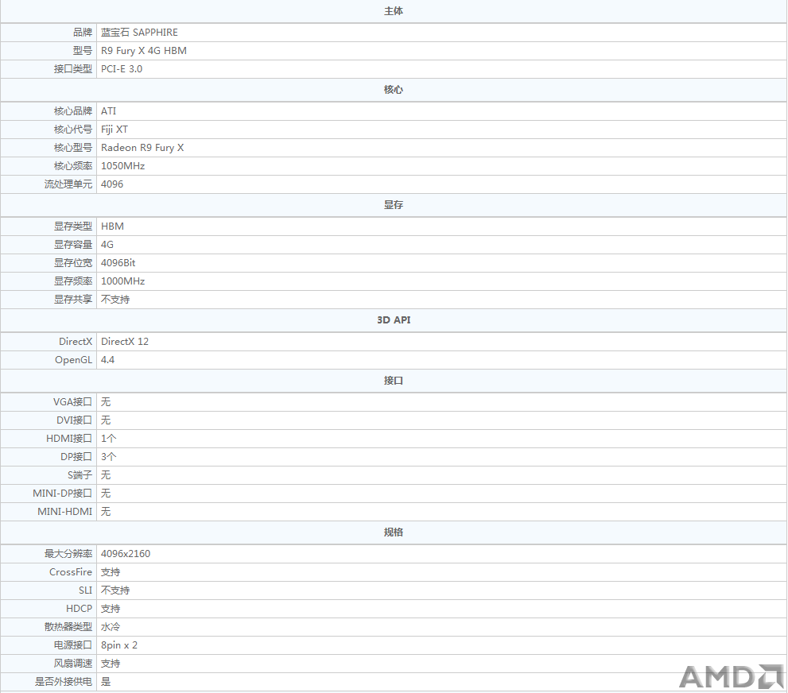Click the VGA接口 row label
The height and width of the screenshot is (693, 788).
72,402
